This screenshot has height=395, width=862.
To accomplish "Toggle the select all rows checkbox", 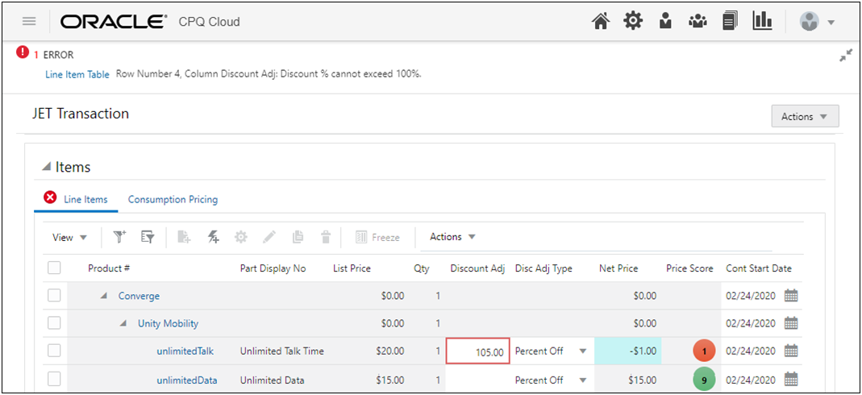I will coord(54,268).
